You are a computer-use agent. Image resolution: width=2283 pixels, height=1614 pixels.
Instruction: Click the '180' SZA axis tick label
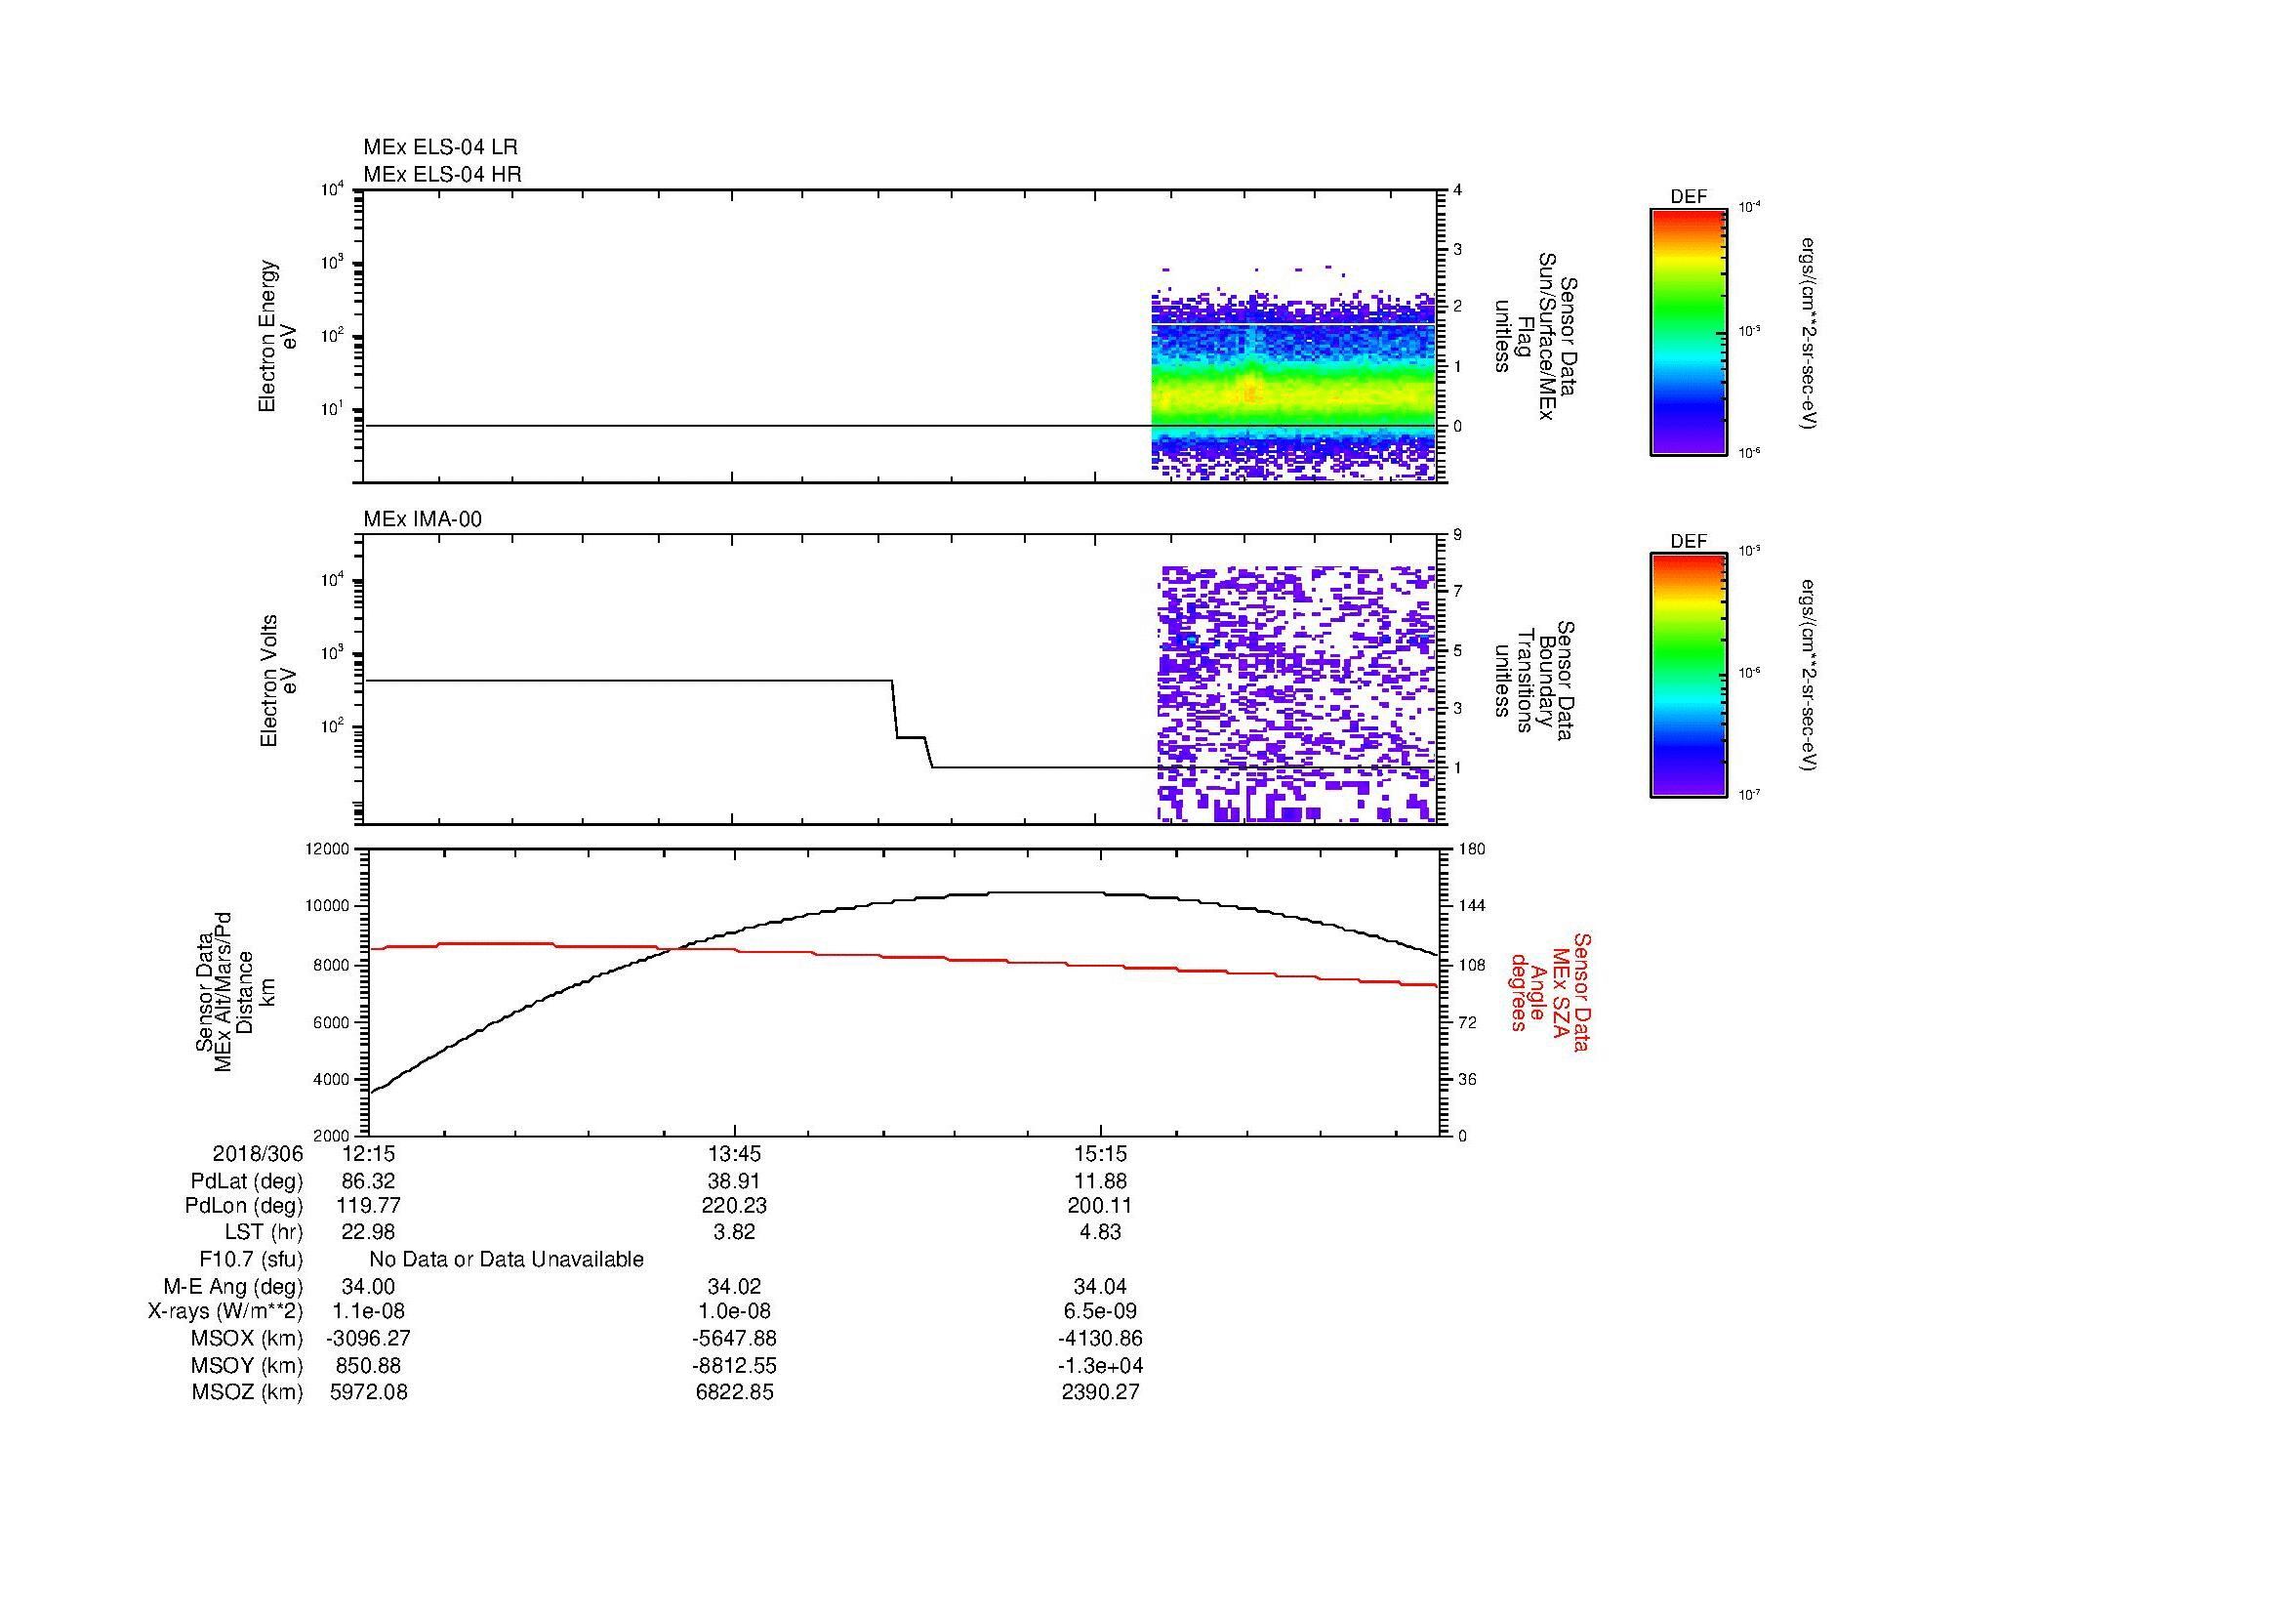1472,849
